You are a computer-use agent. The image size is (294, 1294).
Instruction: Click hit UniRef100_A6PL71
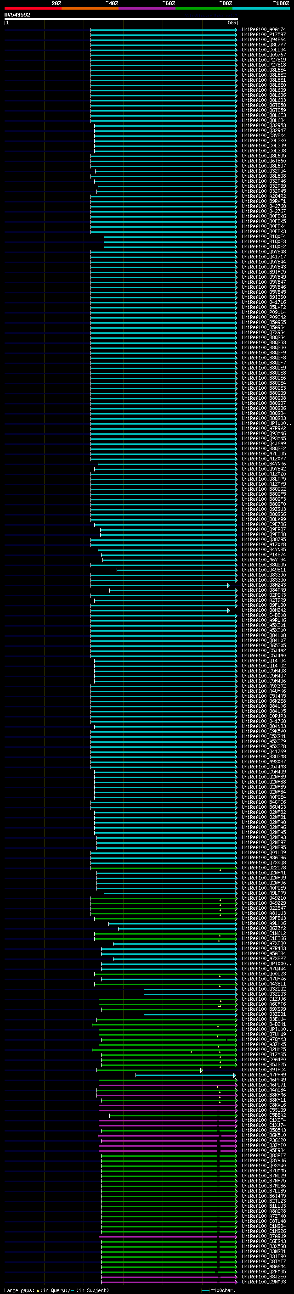pyautogui.click(x=263, y=1085)
